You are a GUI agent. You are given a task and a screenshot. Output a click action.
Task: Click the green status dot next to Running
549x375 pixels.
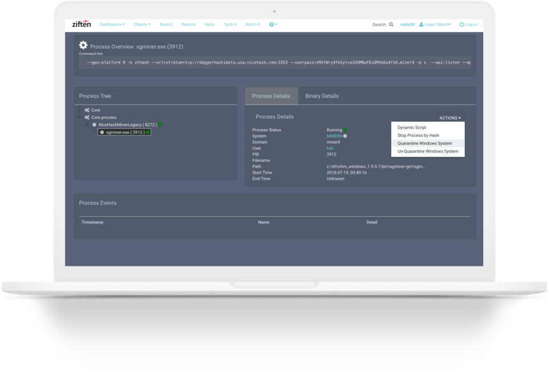click(x=345, y=130)
